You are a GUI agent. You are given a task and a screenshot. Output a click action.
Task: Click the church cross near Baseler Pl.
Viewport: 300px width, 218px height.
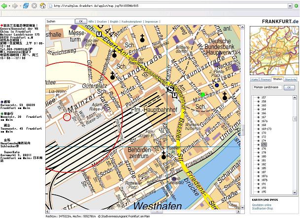[164, 155]
